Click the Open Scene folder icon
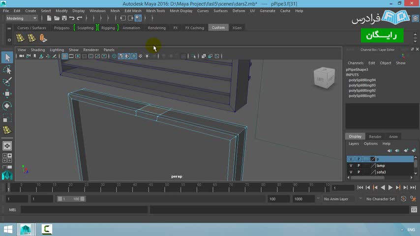The width and height of the screenshot is (420, 236). point(57,18)
